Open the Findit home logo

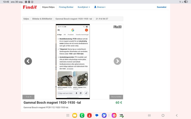coord(30,7)
